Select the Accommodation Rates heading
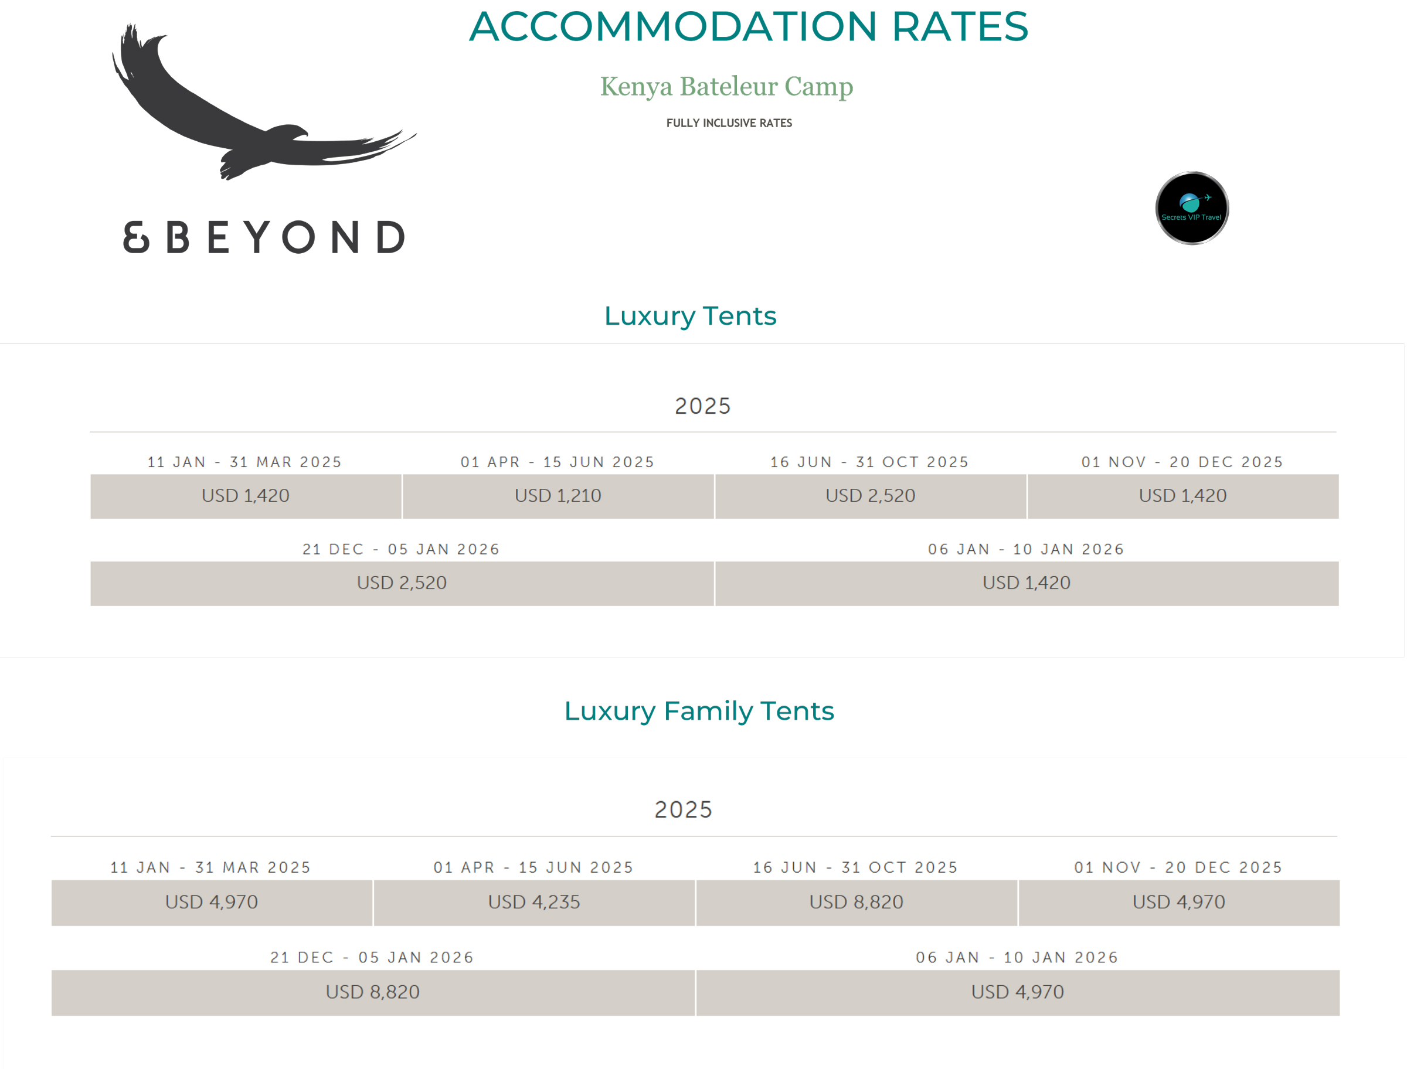Screen dimensions: 1407x1069 click(x=749, y=27)
